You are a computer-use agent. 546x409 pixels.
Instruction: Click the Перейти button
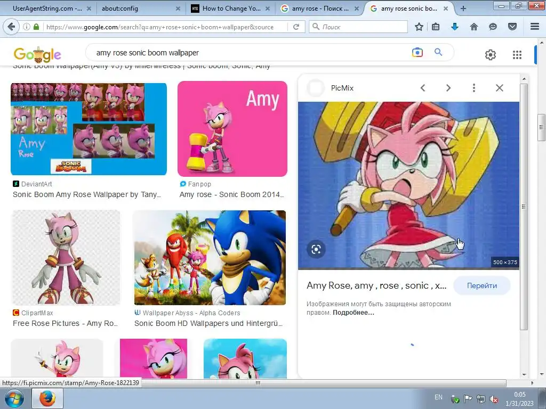[x=481, y=285]
